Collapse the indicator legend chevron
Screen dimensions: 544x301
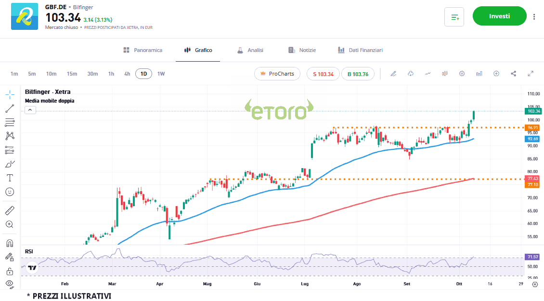[30, 110]
